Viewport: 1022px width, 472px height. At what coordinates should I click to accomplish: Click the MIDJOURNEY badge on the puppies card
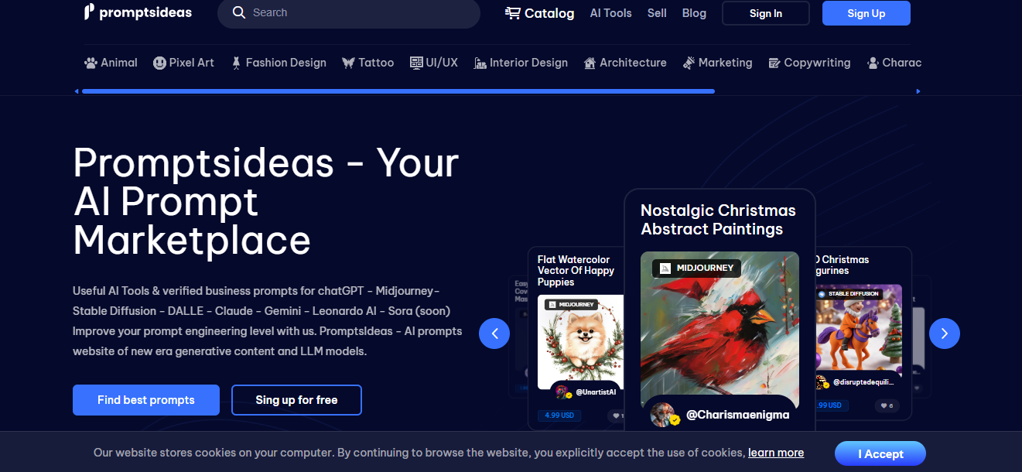(x=571, y=305)
